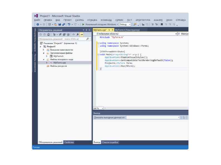
Task: Select the Project1 node in the tree
Action: (51, 47)
